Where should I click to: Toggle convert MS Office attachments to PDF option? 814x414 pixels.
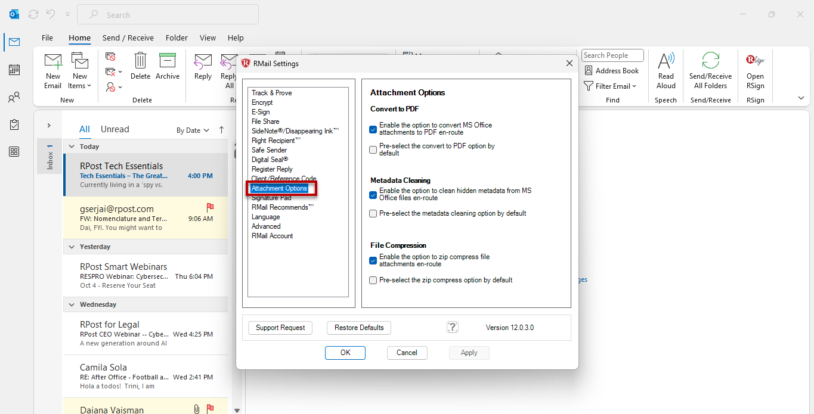pyautogui.click(x=373, y=129)
